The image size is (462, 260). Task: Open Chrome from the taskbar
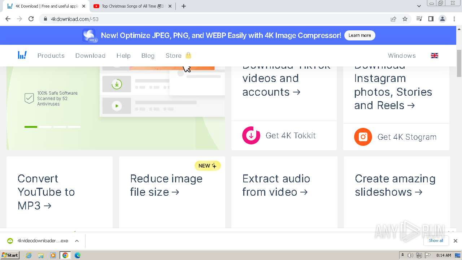pos(65,255)
